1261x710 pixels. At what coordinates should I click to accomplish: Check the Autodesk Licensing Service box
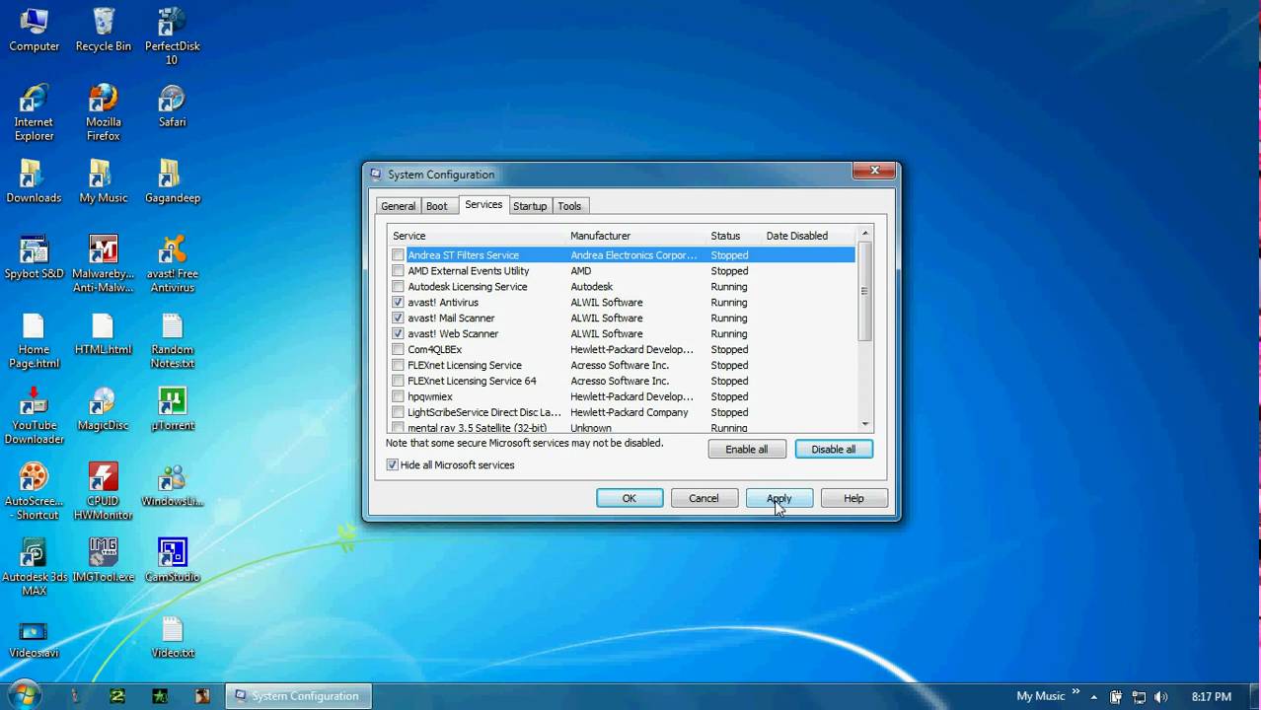(x=398, y=287)
